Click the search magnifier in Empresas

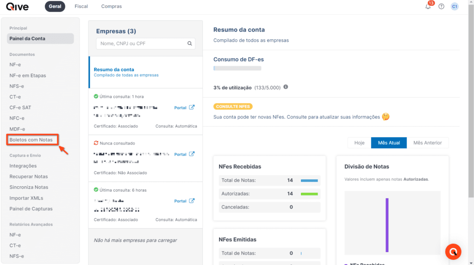(x=189, y=44)
